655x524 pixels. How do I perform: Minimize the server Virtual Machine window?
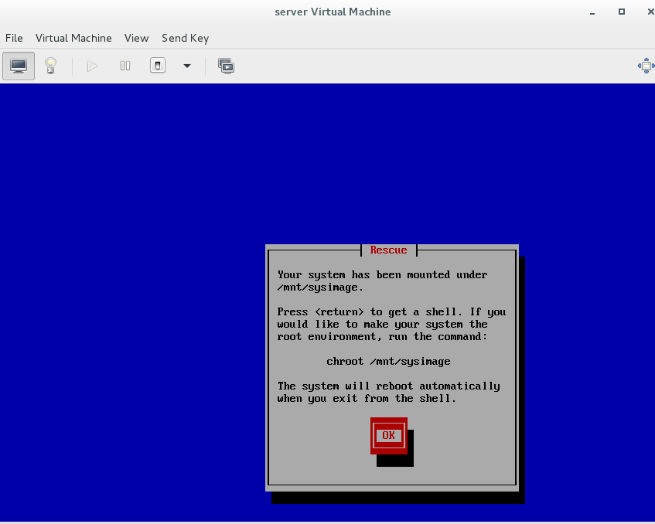tap(592, 12)
